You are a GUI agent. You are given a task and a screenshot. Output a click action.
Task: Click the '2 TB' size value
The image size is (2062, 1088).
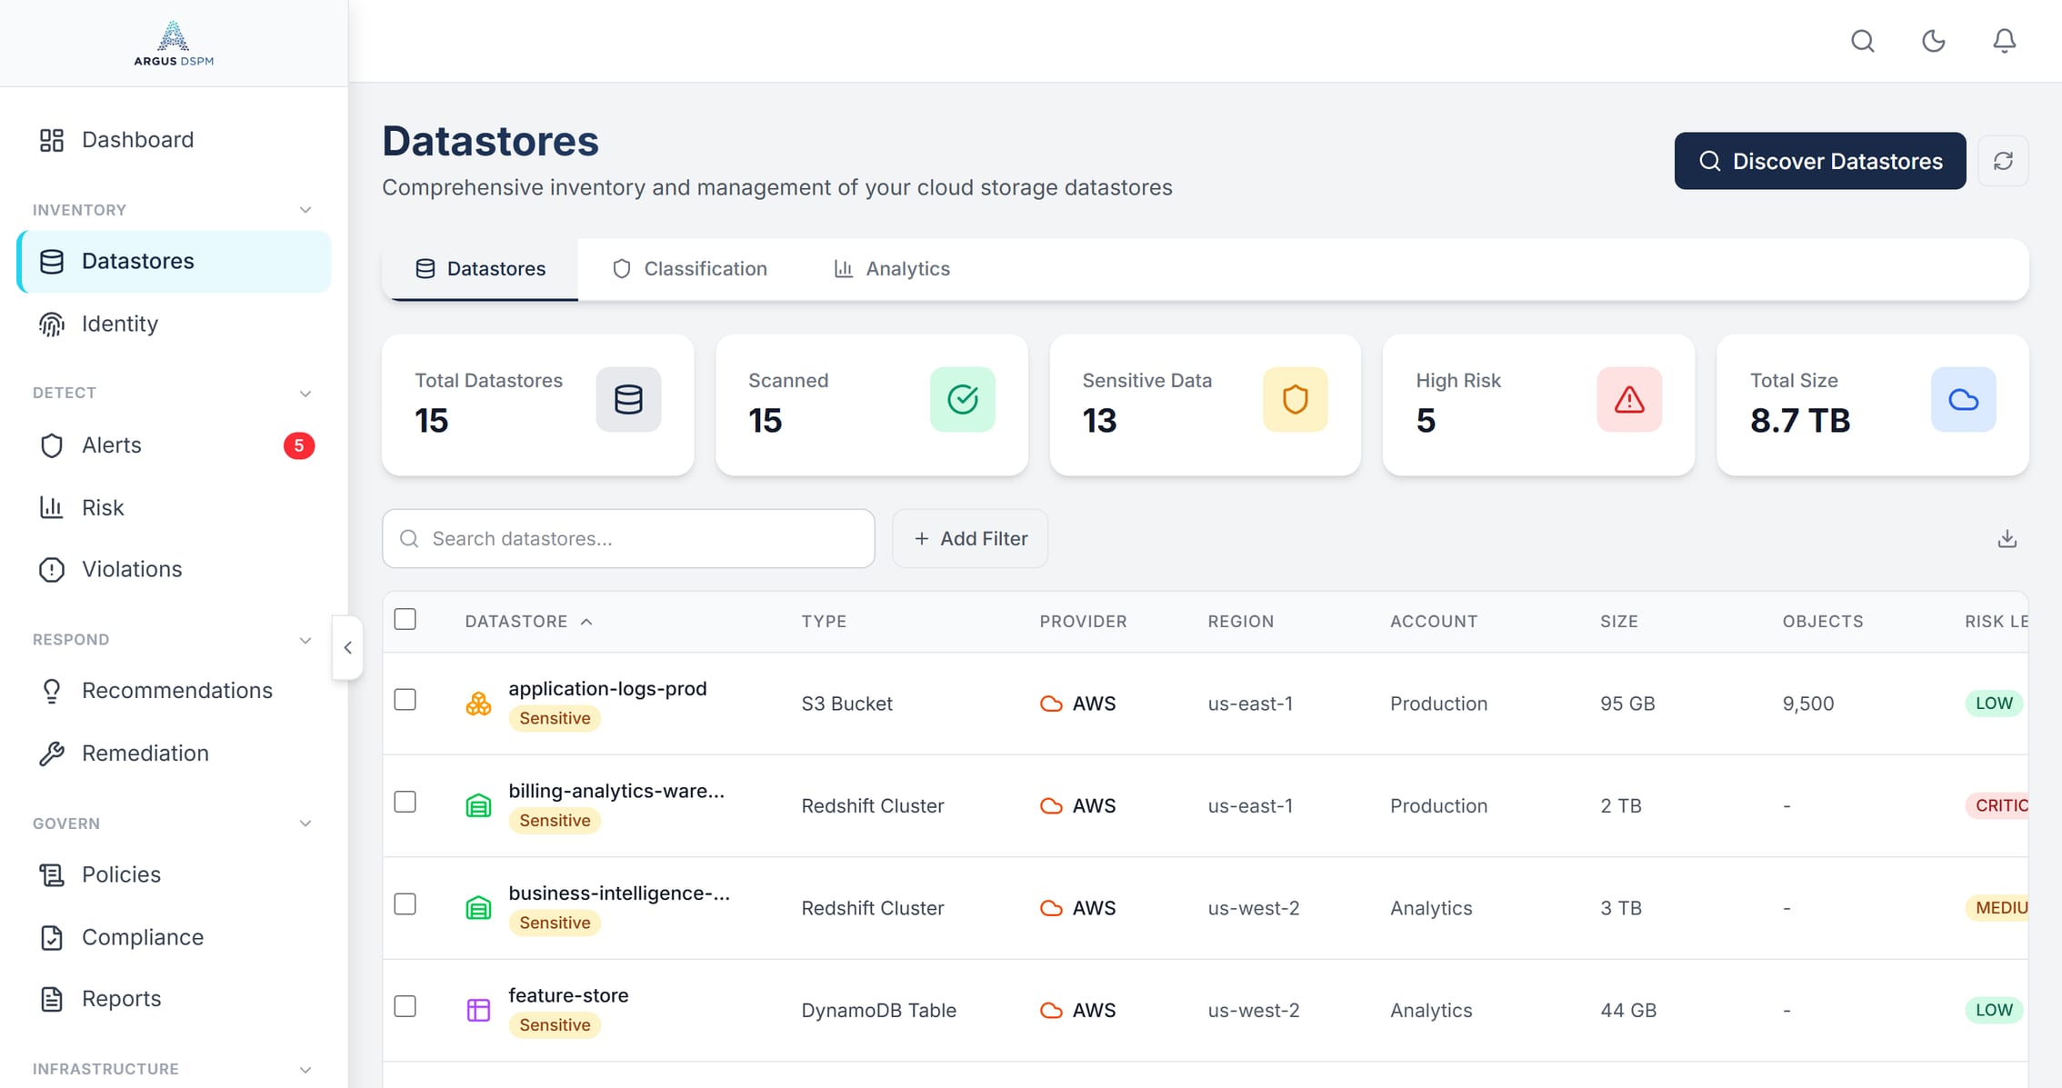[1621, 806]
